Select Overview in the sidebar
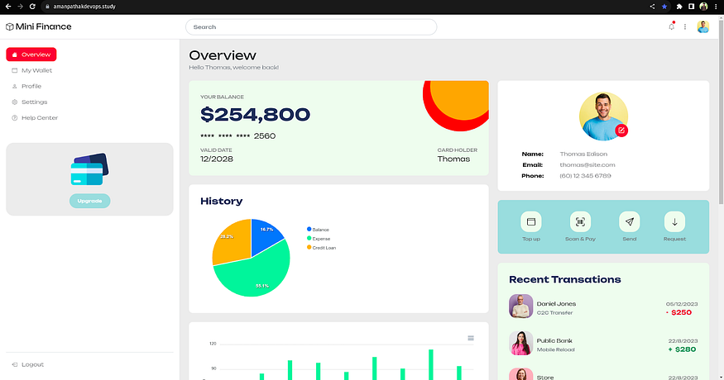724x380 pixels. [31, 55]
